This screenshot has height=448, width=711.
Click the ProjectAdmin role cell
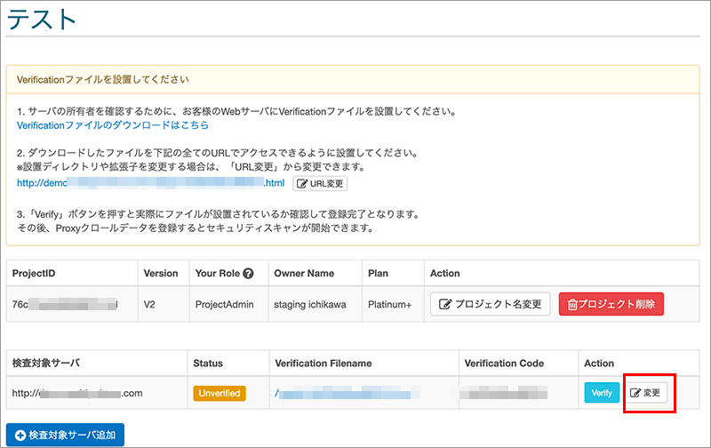click(225, 304)
